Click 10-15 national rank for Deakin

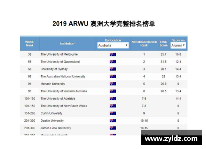coord(144,121)
